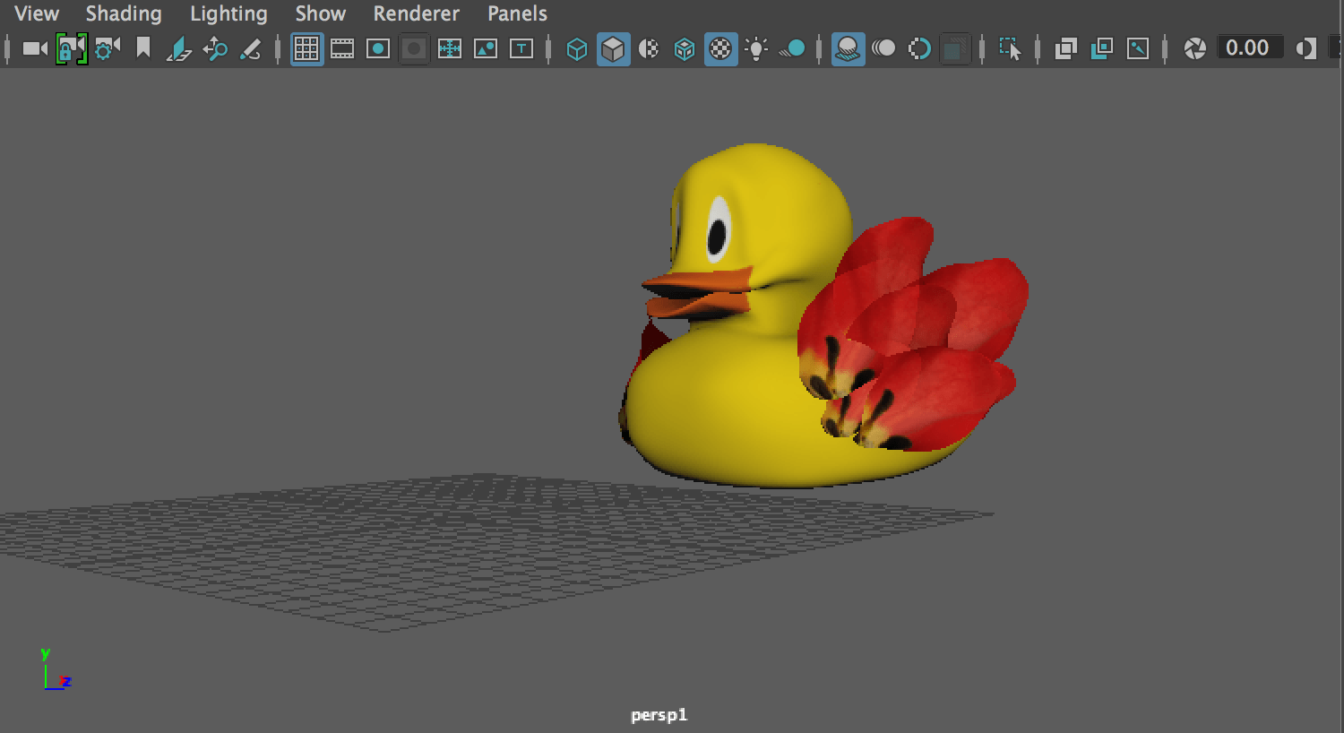
Task: Open the Camera Attributes editor icon
Action: [107, 48]
